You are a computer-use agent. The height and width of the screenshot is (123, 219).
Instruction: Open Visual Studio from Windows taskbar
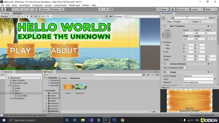pyautogui.click(x=91, y=120)
